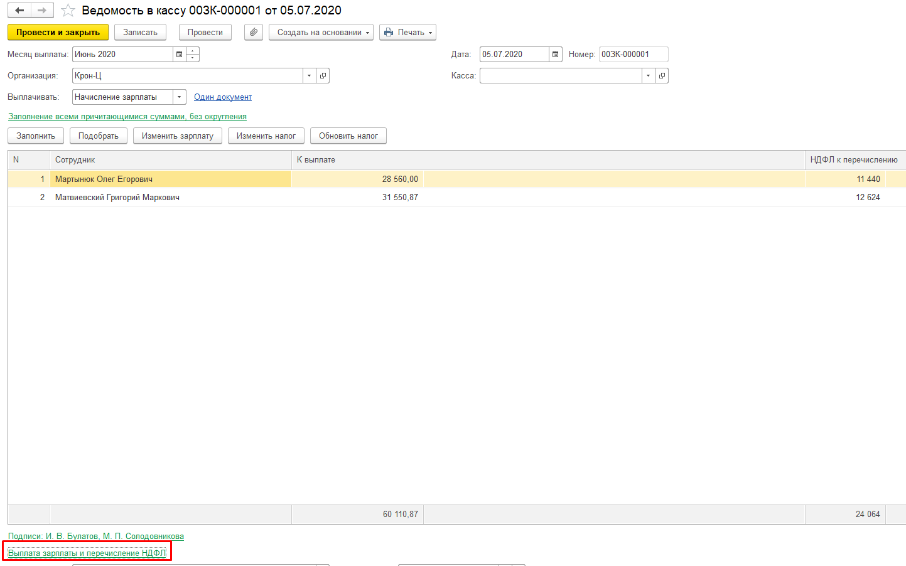Open the Выплата зарплаты и перечисление НДФЛ link
906x566 pixels.
coord(87,553)
